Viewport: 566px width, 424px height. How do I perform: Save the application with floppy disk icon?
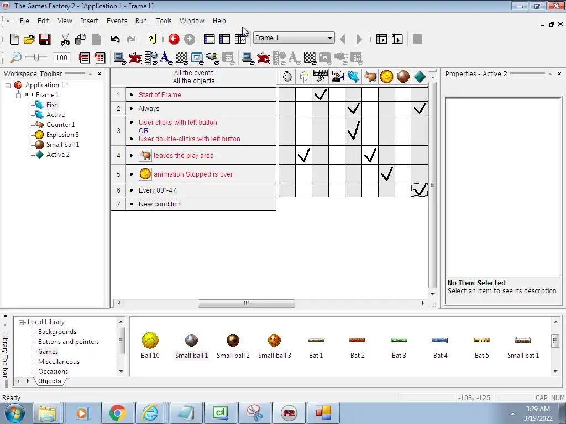point(45,39)
